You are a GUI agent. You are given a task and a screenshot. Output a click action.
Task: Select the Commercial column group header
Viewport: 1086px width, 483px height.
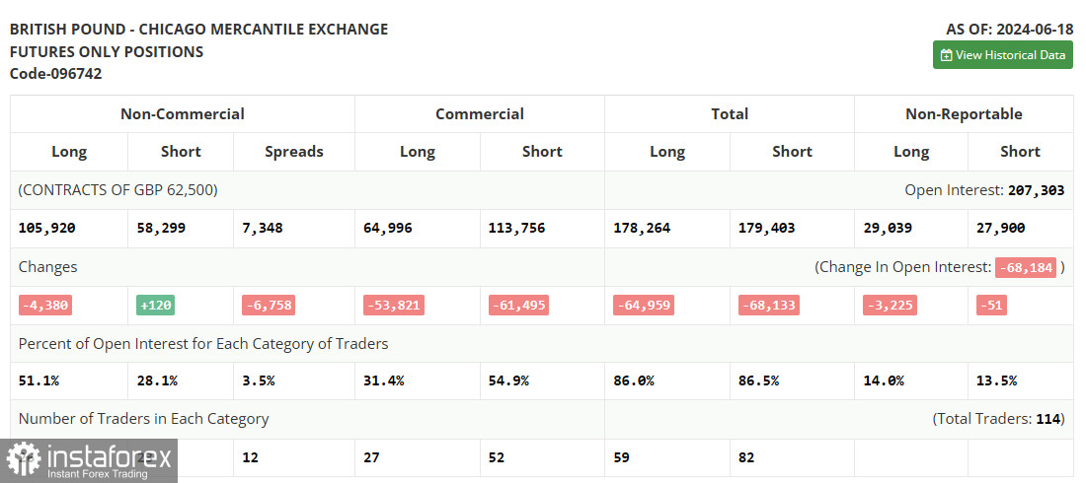[x=480, y=114]
